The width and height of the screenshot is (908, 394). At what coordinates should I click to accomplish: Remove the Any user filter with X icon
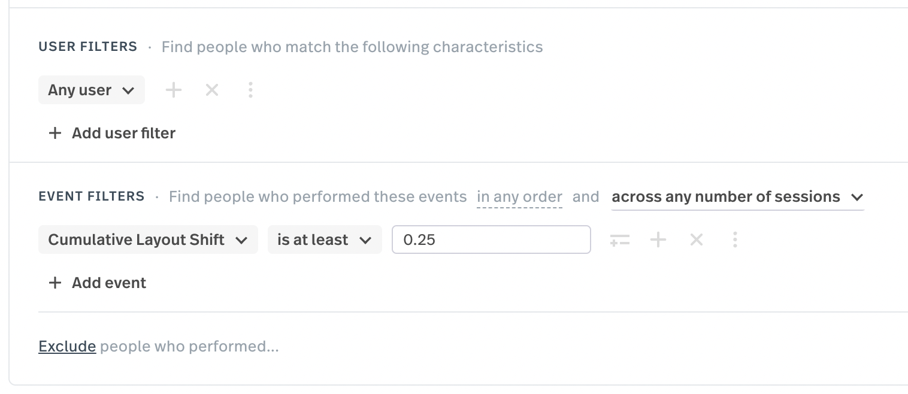211,90
